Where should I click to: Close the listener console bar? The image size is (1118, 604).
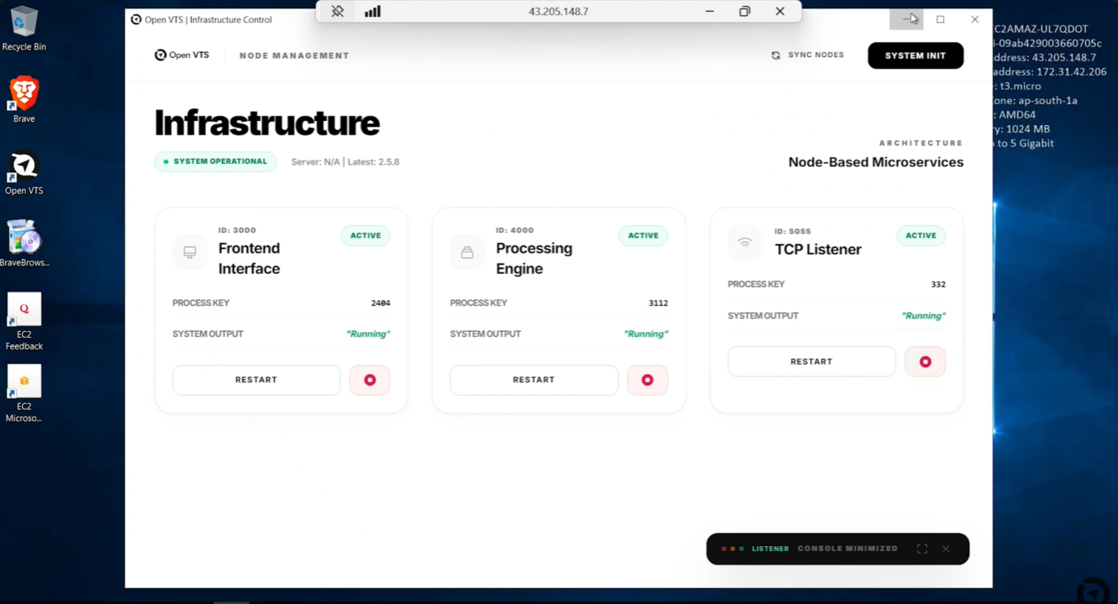(946, 549)
